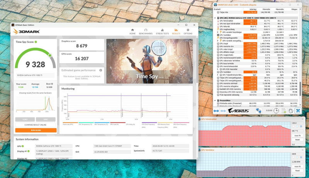Click the info icon beside Estimated game performance
Image resolution: width=309 pixels, height=178 pixels.
click(x=101, y=70)
